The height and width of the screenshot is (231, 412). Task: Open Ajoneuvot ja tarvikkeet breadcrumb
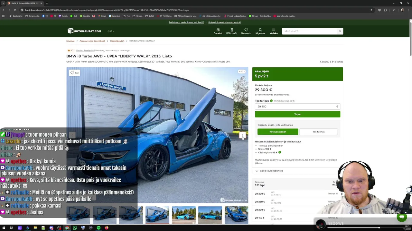92,41
